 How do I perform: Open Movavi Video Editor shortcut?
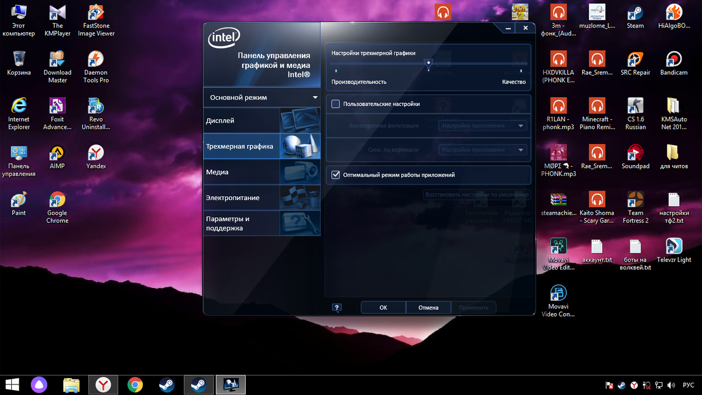tap(558, 254)
